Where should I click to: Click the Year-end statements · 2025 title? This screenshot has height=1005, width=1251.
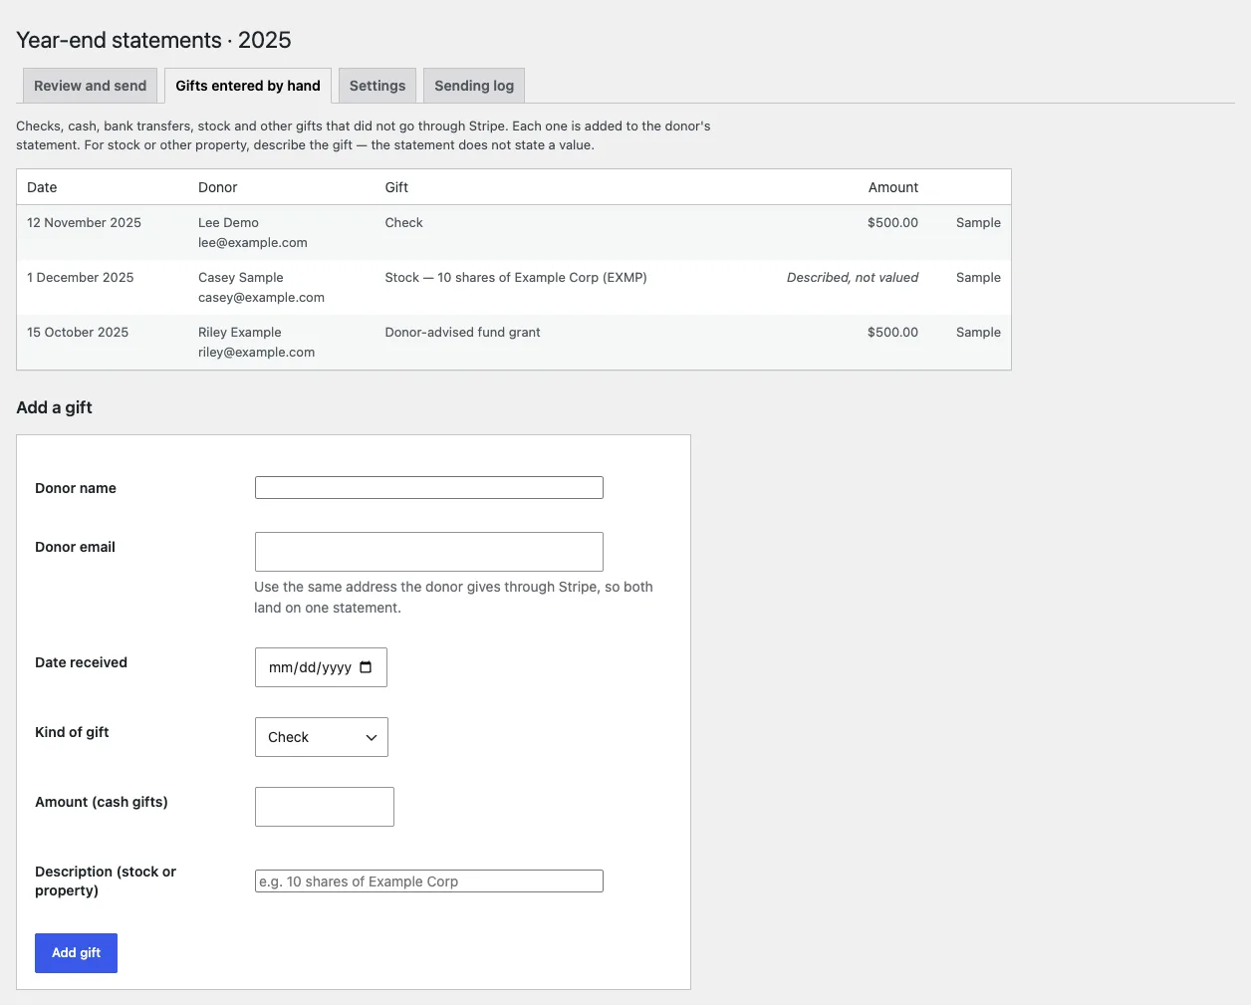coord(153,40)
